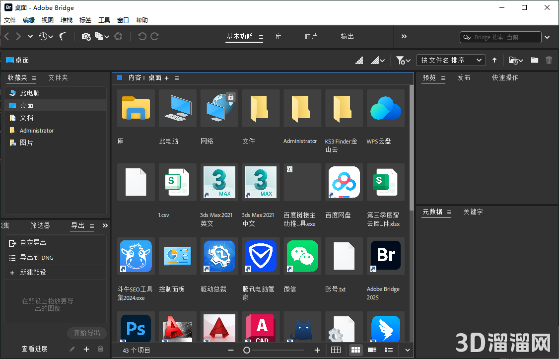Image resolution: width=559 pixels, height=359 pixels.
Task: Open the 标签 menu
Action: coord(85,20)
